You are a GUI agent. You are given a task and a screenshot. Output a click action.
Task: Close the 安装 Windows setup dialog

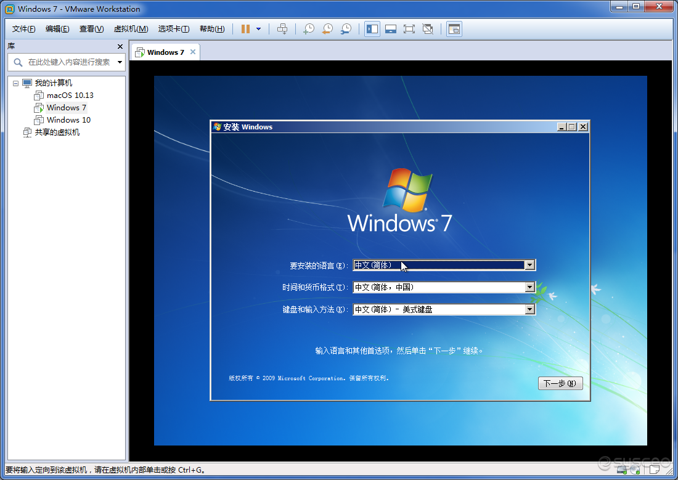pyautogui.click(x=583, y=127)
